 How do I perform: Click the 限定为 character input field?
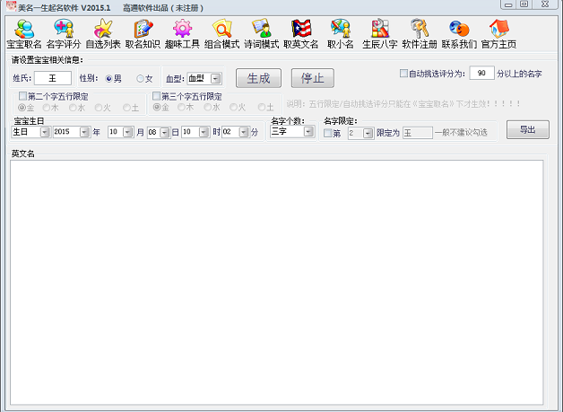pos(418,133)
